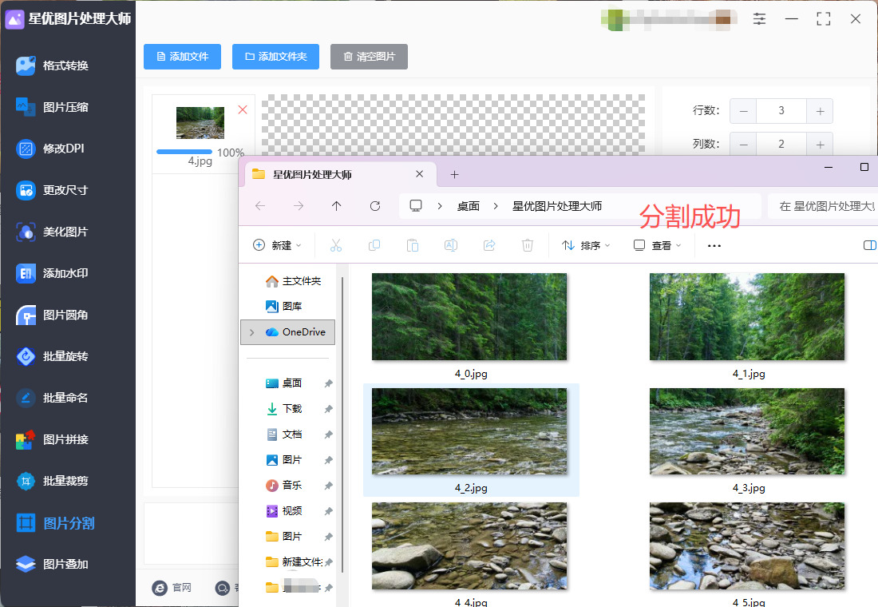
Task: Increase the 行数 row count by one
Action: click(820, 111)
